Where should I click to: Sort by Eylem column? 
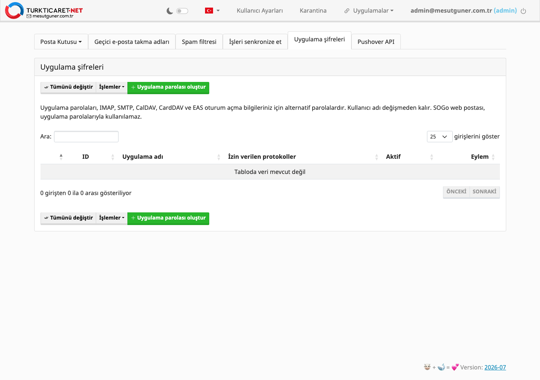468,157
